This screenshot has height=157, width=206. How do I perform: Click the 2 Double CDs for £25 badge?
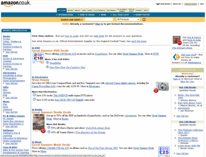point(164,152)
